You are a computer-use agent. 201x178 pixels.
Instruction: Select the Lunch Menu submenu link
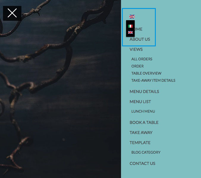(x=143, y=111)
